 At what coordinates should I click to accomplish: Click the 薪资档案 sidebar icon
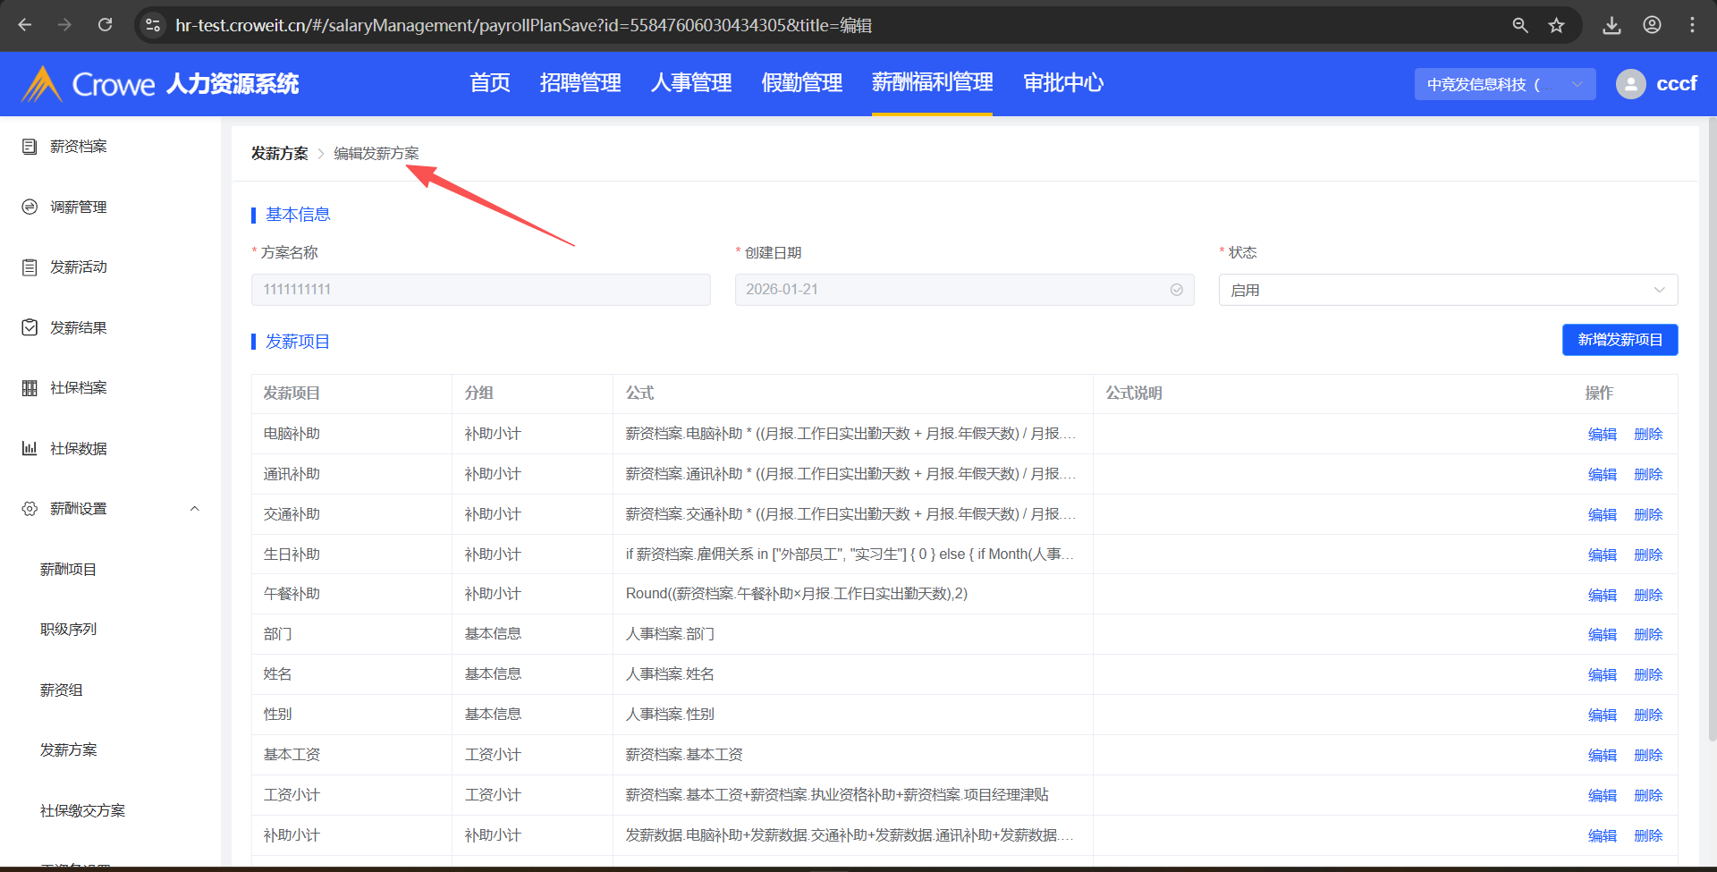[30, 147]
